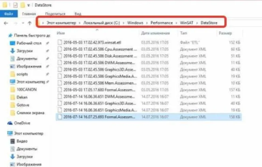Open the Поделиться ribbon tab
The width and height of the screenshot is (262, 167).
coord(55,14)
